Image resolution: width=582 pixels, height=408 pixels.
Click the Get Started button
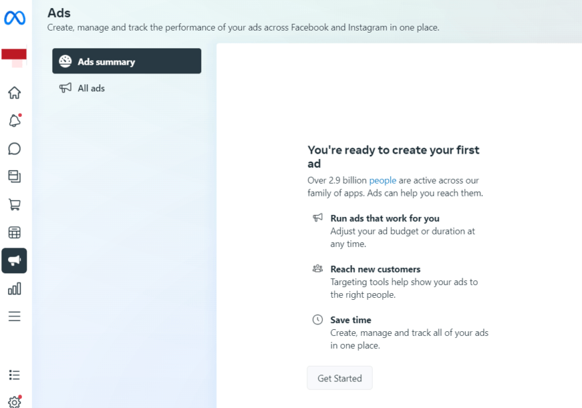[339, 378]
